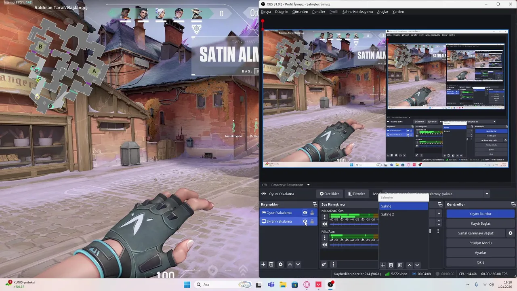Select the Sahne 2 scene

(404, 214)
